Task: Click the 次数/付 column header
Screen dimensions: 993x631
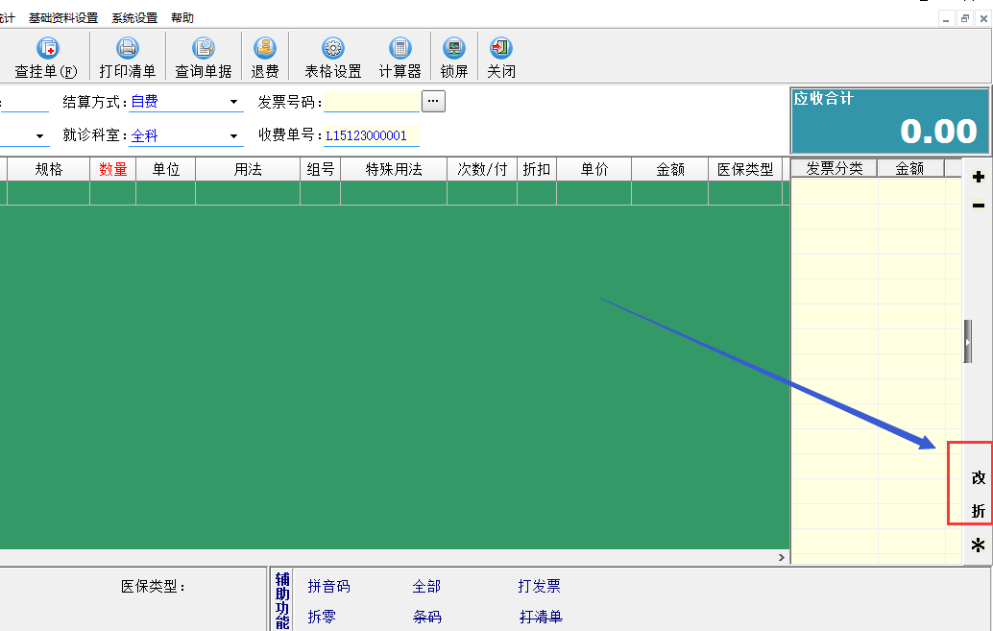Action: click(x=482, y=169)
